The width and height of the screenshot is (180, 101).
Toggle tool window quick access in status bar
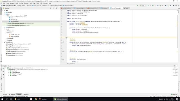click(1, 96)
